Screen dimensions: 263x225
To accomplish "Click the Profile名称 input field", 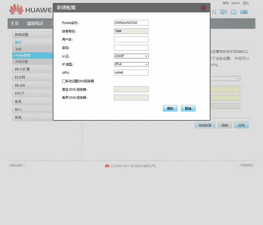I will (x=131, y=23).
